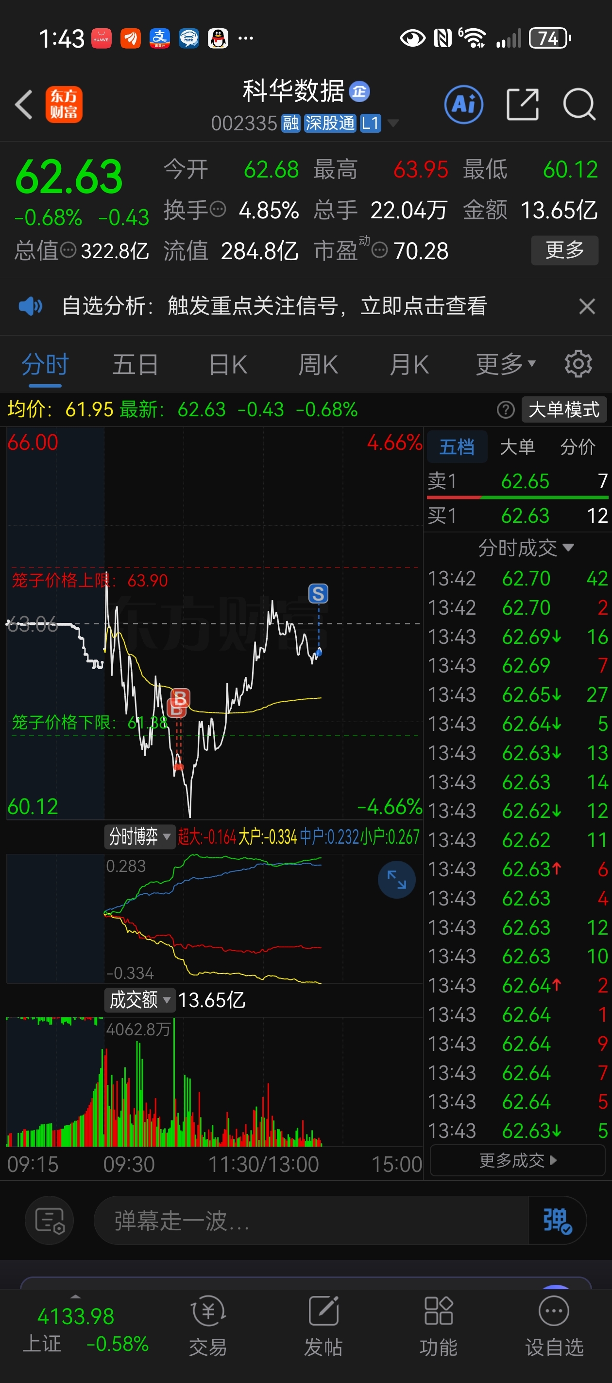Tap the 上证 4133.98 index value
This screenshot has height=1383, width=612.
coord(76,1316)
